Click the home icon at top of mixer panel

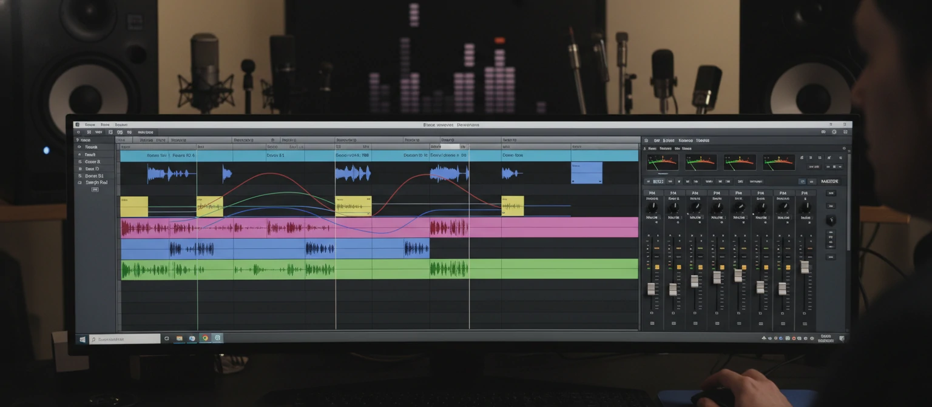(x=646, y=141)
